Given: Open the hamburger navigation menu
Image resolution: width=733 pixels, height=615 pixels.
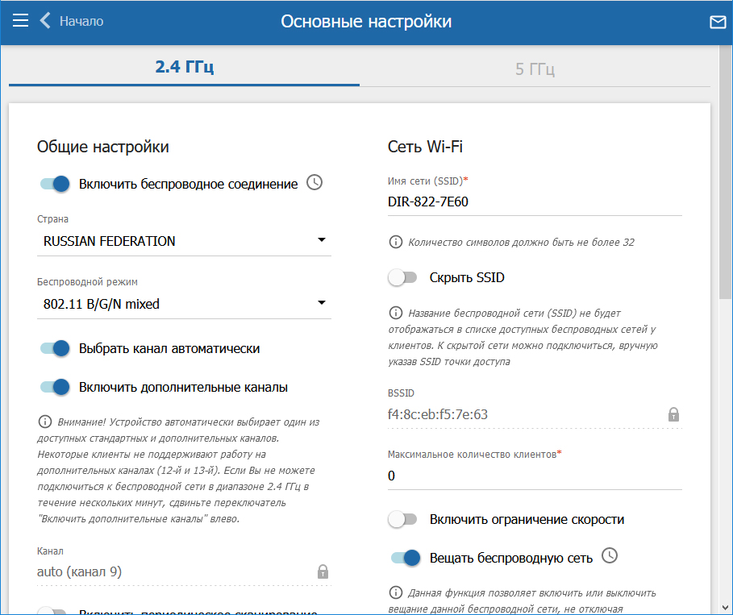Looking at the screenshot, I should [20, 21].
